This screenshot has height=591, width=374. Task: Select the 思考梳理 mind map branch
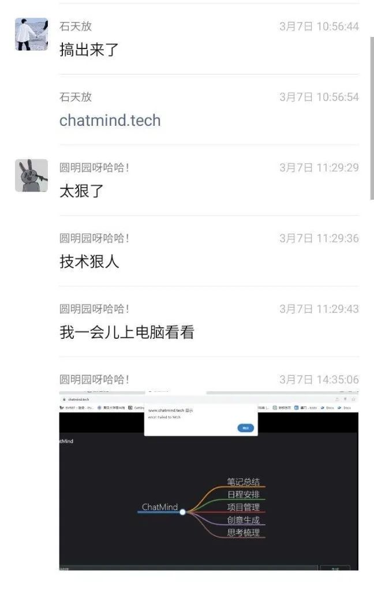[243, 533]
